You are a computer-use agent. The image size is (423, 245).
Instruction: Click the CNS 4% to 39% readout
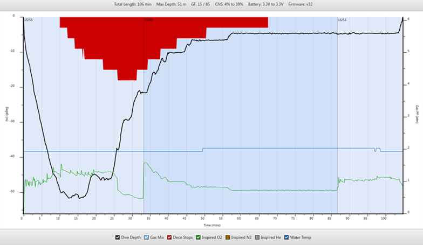click(228, 4)
